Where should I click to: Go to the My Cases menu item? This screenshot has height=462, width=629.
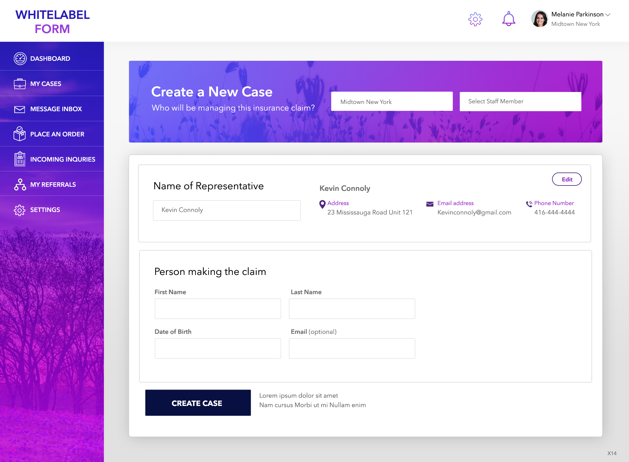pyautogui.click(x=46, y=84)
